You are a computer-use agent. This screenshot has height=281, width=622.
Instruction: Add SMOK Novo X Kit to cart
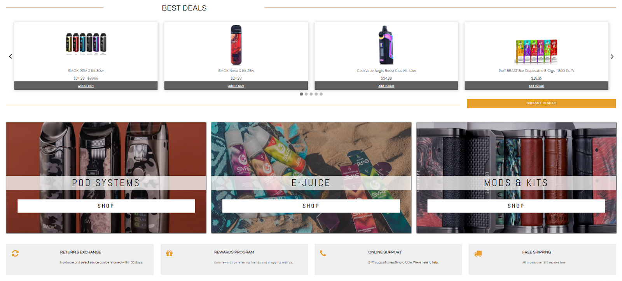tap(236, 86)
